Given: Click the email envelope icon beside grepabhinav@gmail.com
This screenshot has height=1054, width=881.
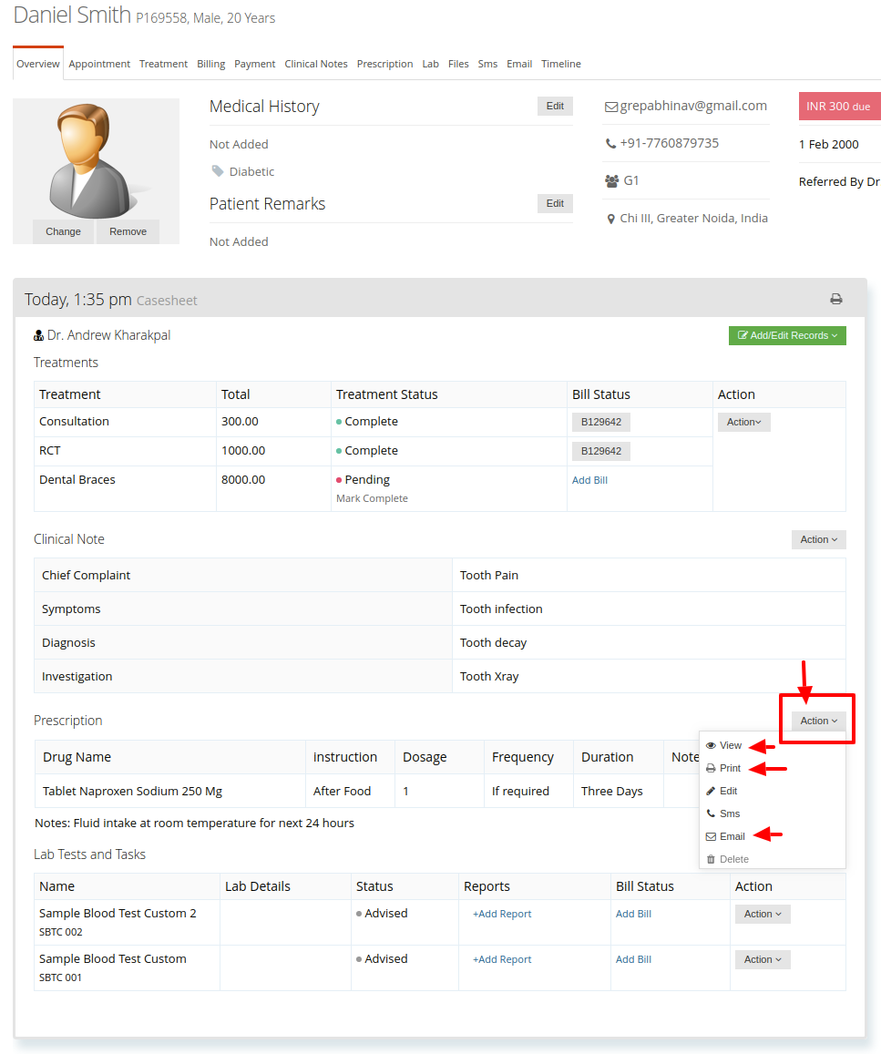Looking at the screenshot, I should coord(610,107).
